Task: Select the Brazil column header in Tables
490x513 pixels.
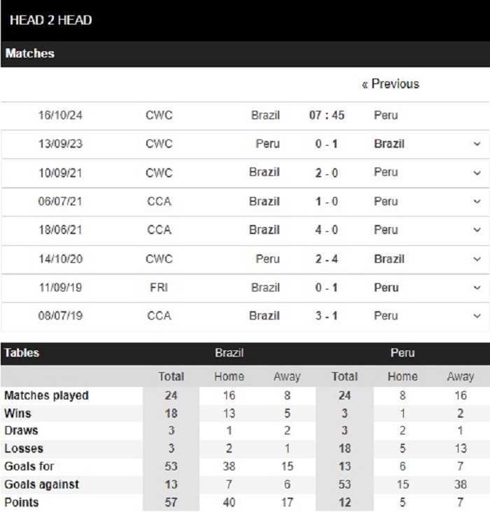Action: (229, 353)
